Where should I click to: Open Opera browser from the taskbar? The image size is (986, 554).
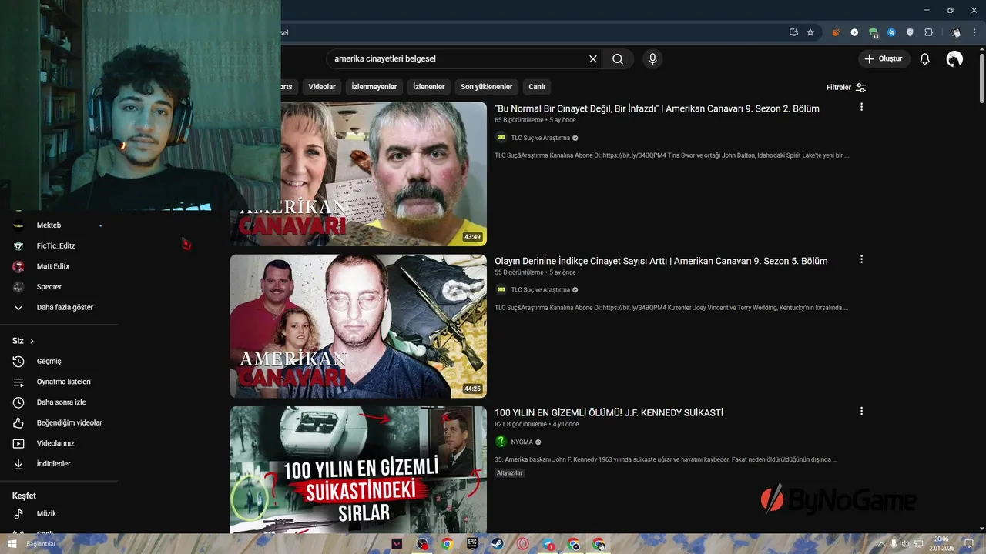pos(523,544)
